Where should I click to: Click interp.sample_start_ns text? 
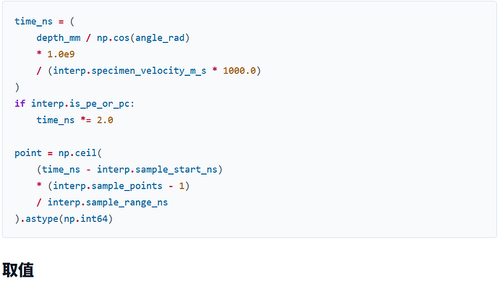(157, 170)
